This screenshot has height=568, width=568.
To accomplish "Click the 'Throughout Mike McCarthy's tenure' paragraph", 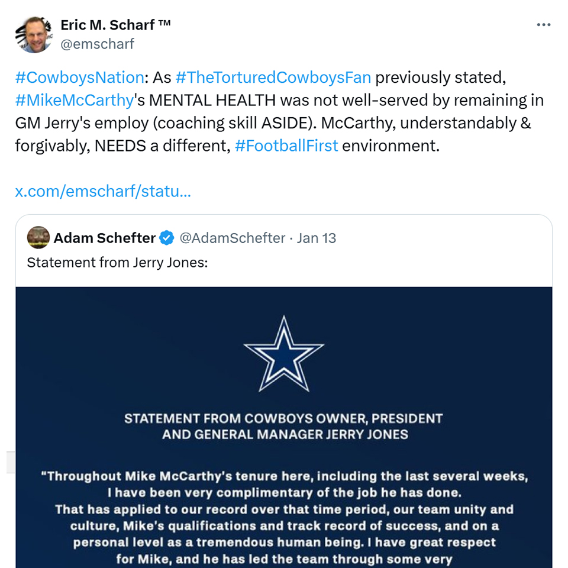I will pos(284,517).
